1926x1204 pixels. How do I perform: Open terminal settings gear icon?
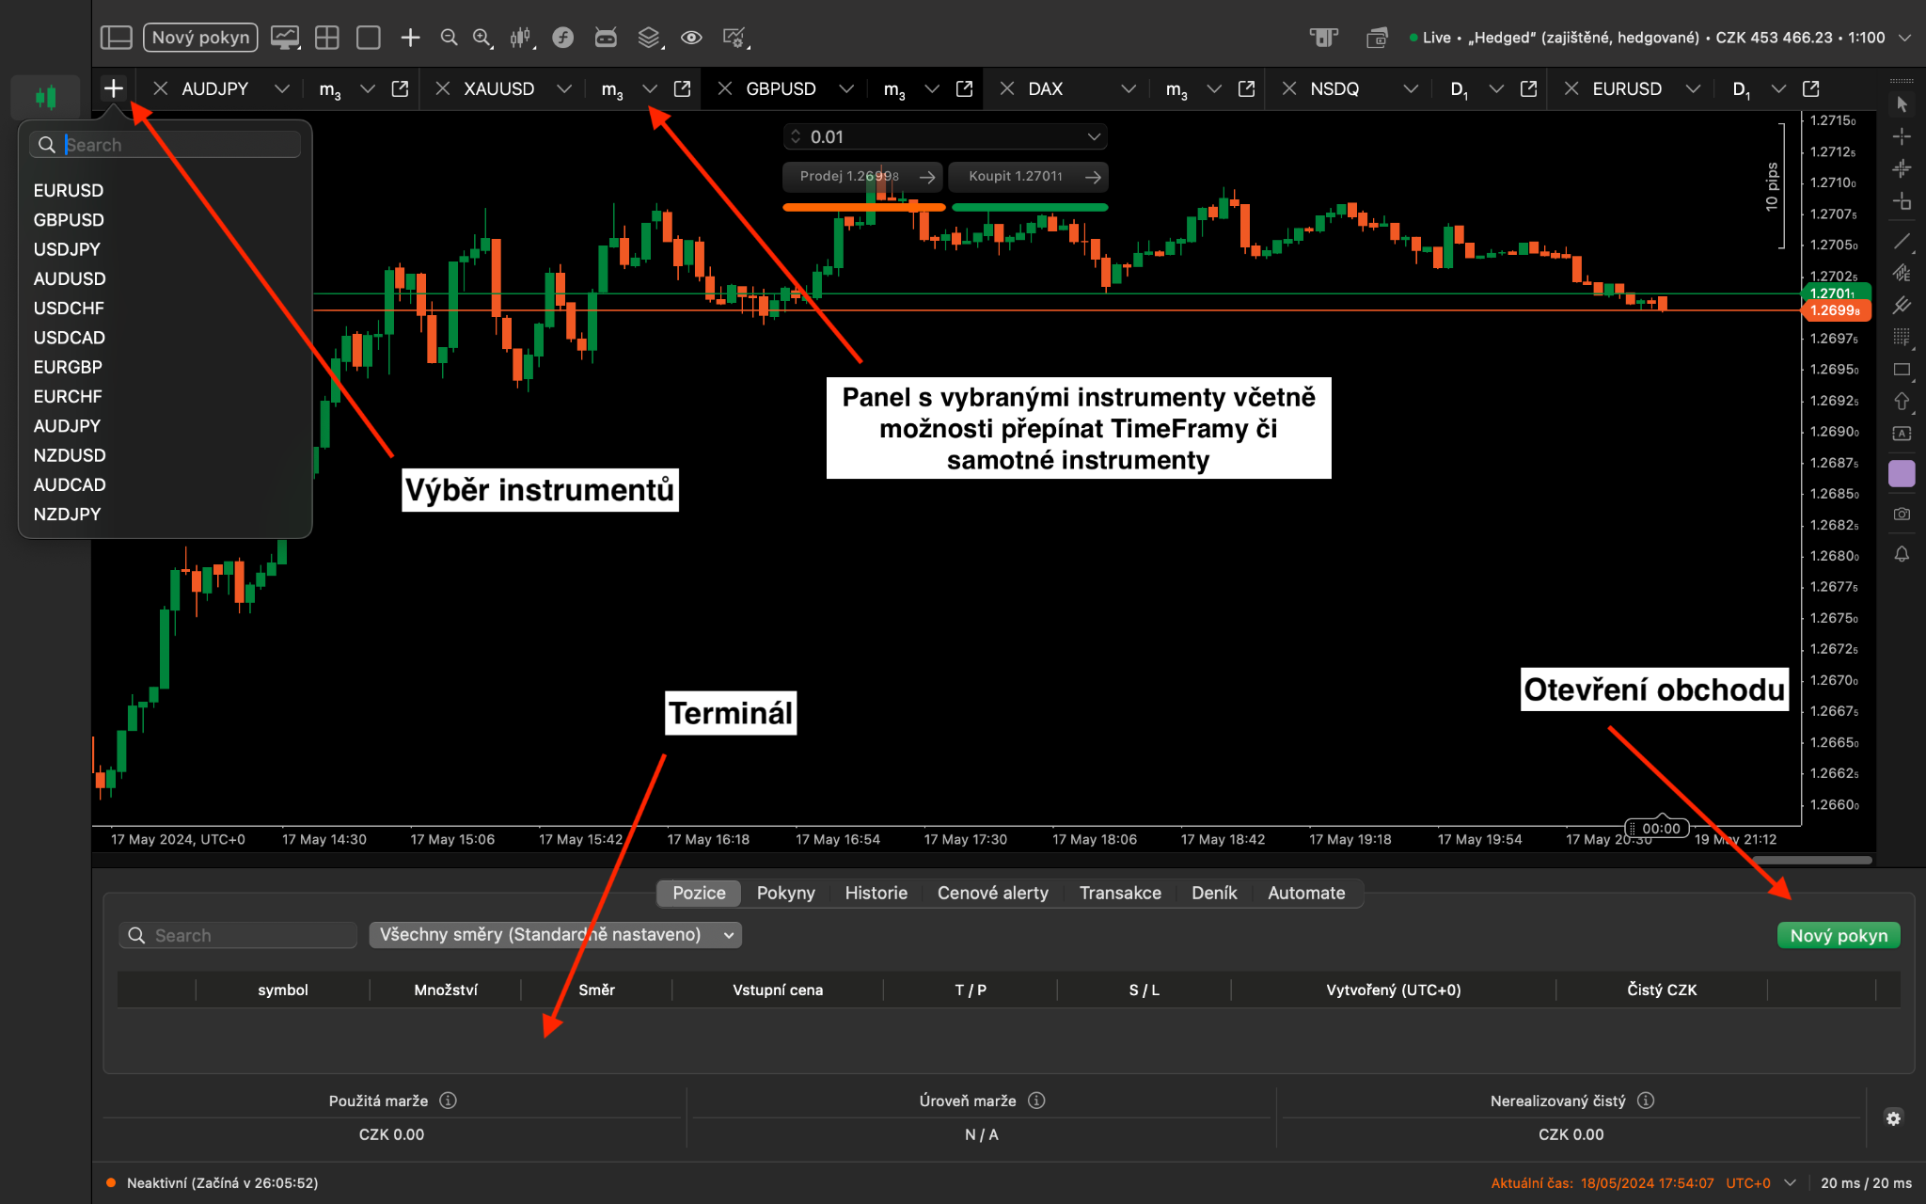[x=1893, y=1118]
